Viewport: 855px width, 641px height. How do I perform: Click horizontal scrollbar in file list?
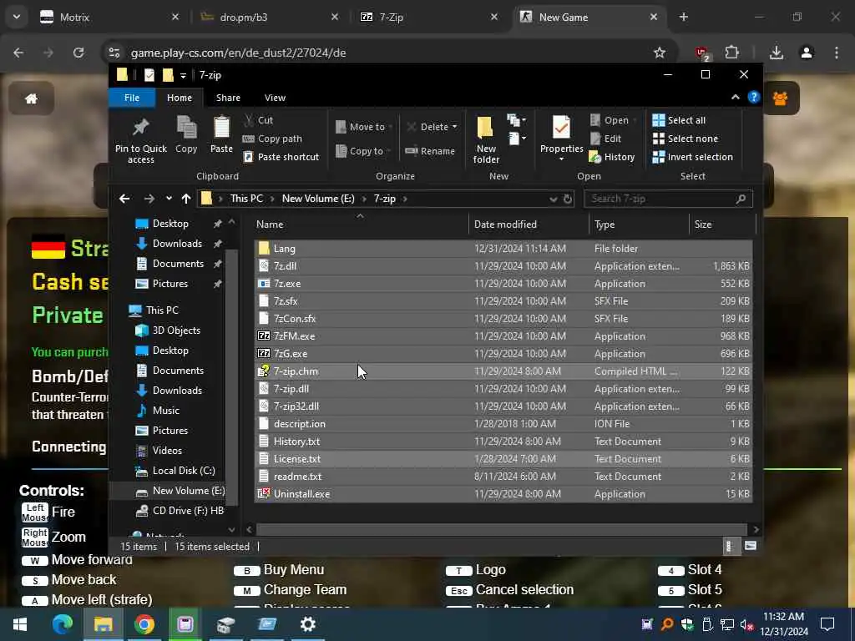tap(501, 529)
